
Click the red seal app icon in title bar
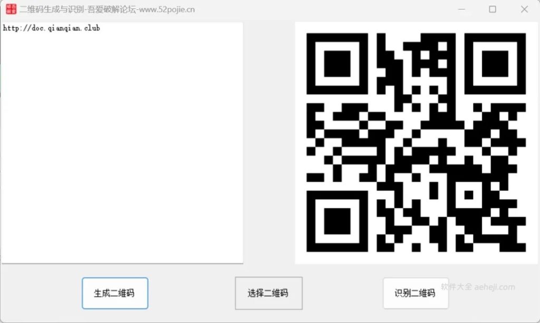point(9,9)
